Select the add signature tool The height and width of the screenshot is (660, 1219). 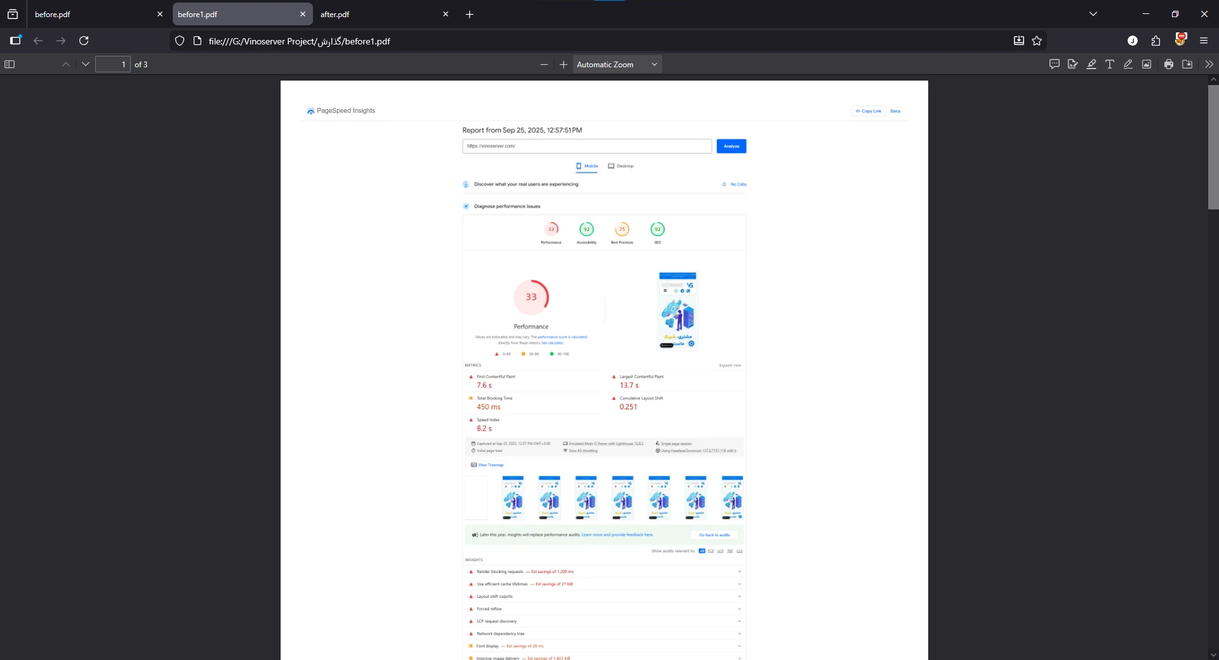tap(1073, 64)
